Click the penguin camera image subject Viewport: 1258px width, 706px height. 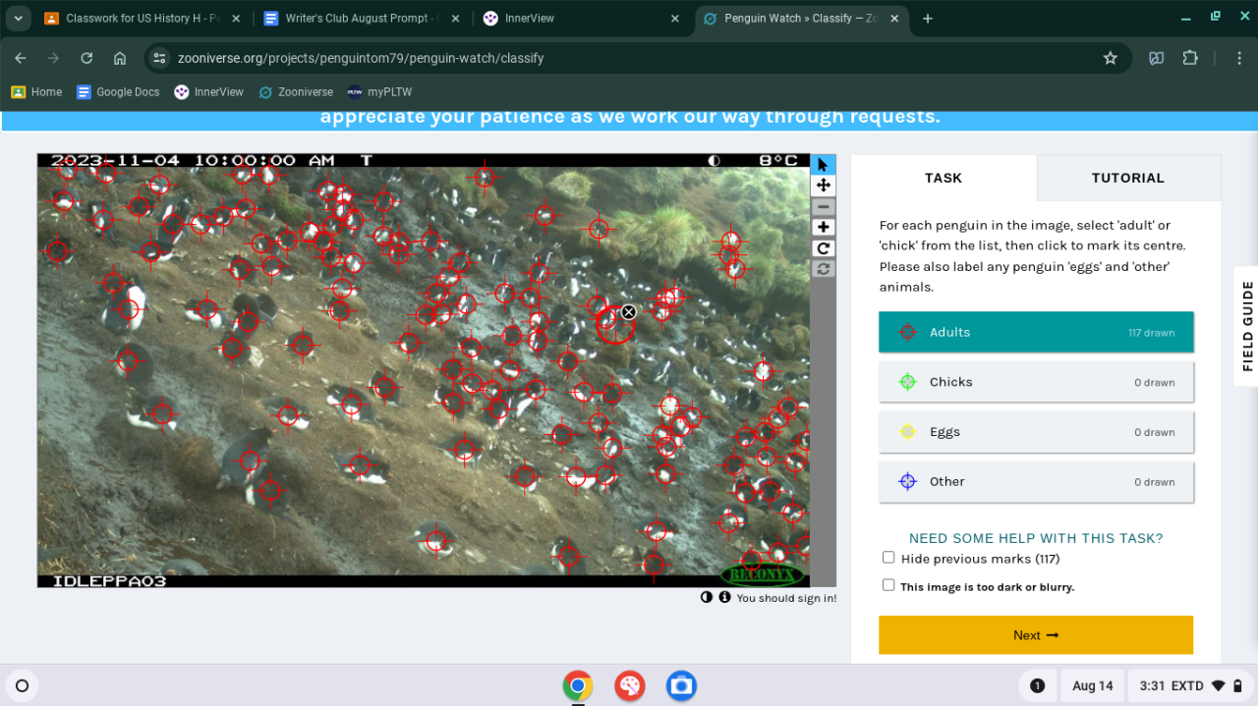(424, 370)
